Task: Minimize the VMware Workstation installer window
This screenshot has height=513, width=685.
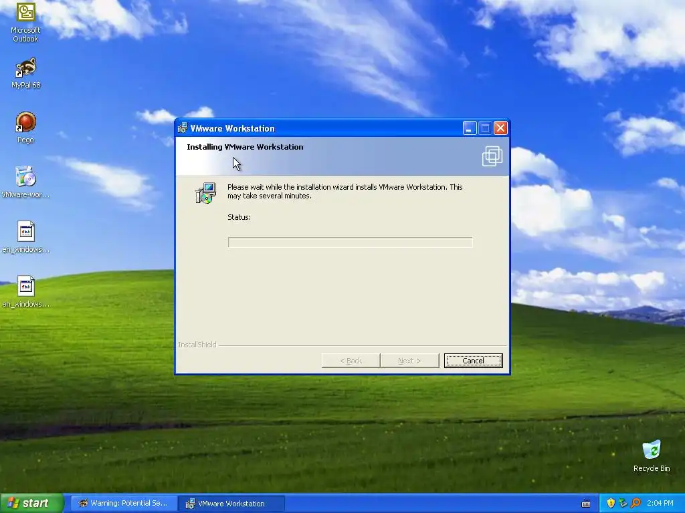Action: (x=470, y=128)
